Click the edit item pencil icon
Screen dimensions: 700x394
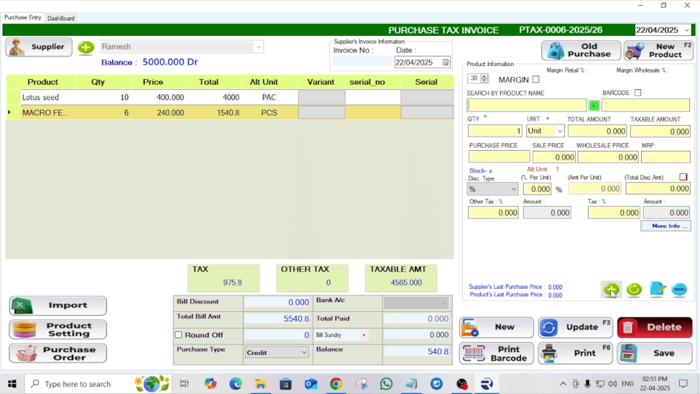[x=657, y=290]
